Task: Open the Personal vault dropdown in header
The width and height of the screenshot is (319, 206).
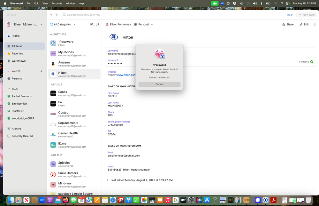Action: pos(143,24)
